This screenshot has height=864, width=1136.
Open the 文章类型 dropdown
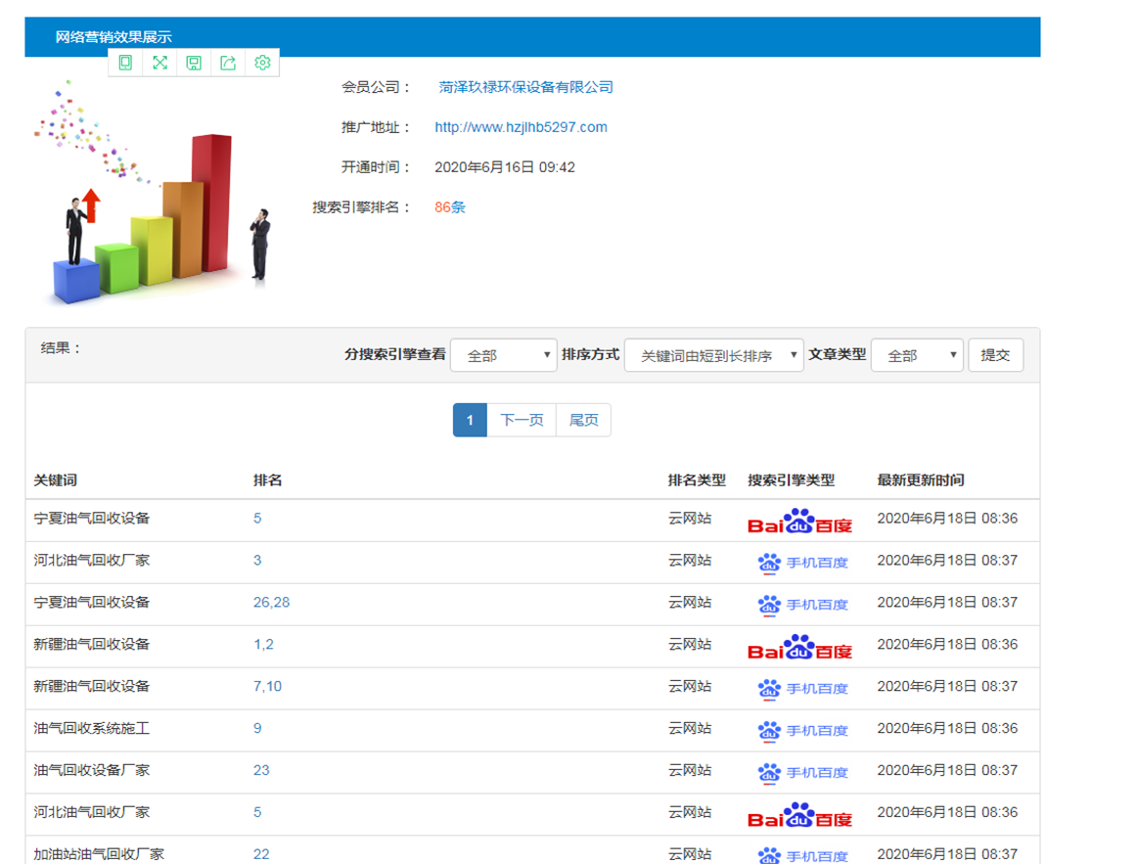pyautogui.click(x=916, y=355)
